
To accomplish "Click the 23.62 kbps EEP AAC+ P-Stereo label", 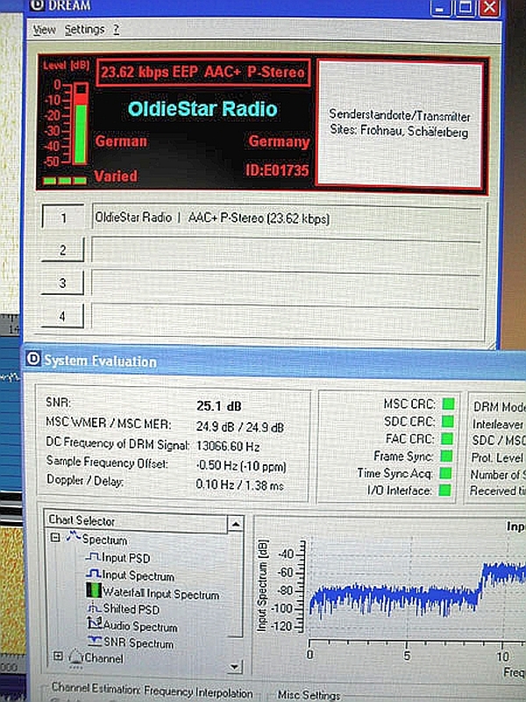I will 203,72.
